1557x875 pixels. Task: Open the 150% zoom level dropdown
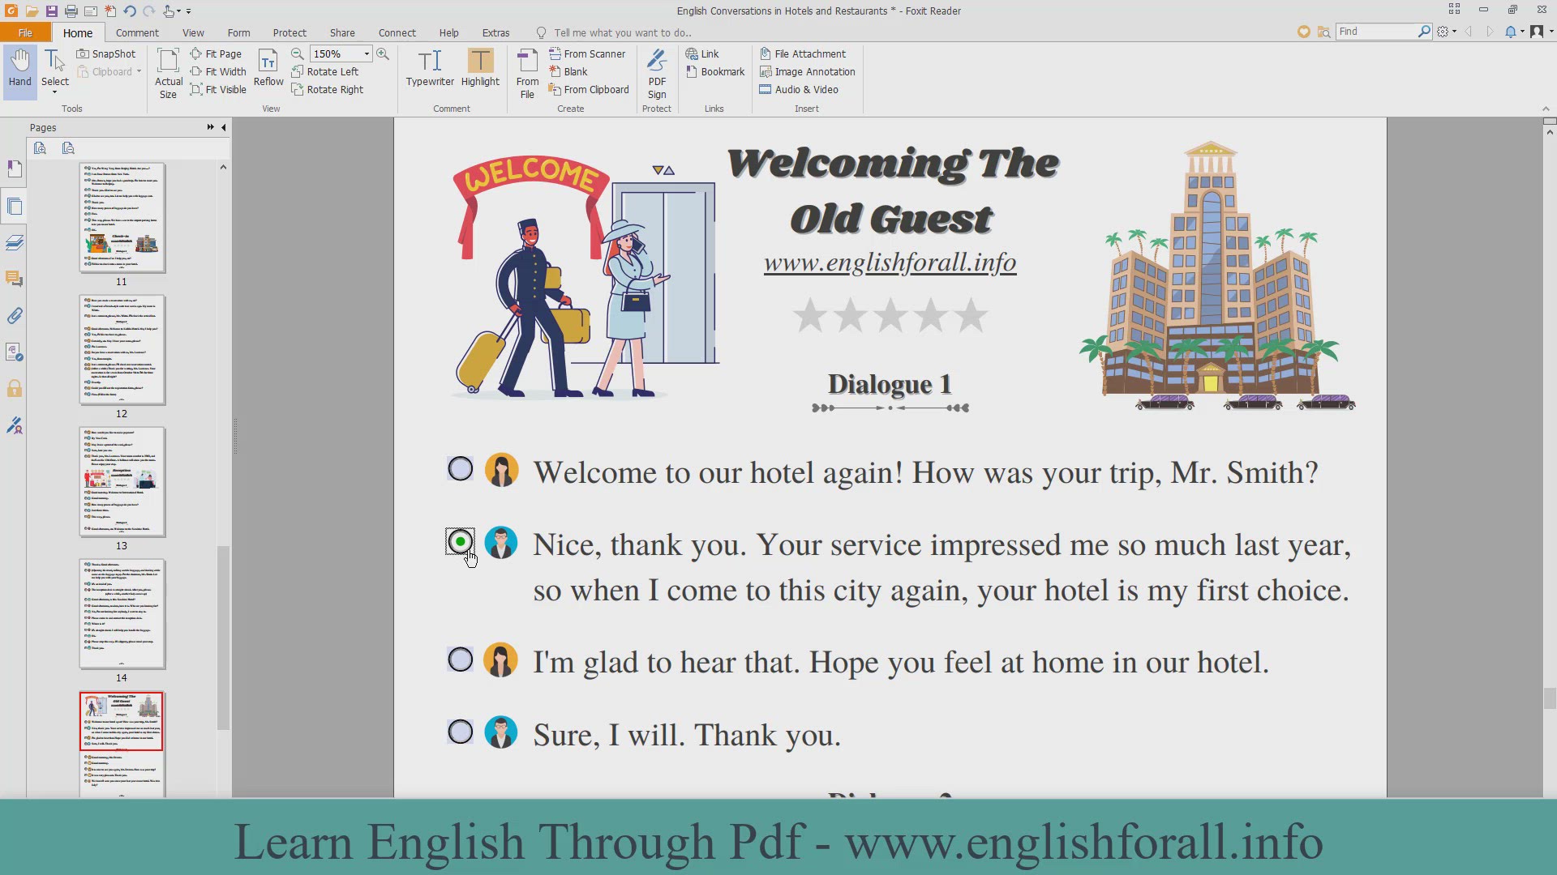tap(367, 53)
